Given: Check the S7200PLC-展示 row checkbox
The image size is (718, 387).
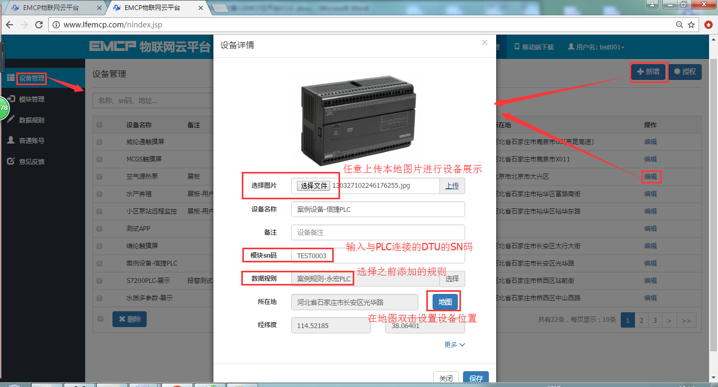Looking at the screenshot, I should (99, 281).
